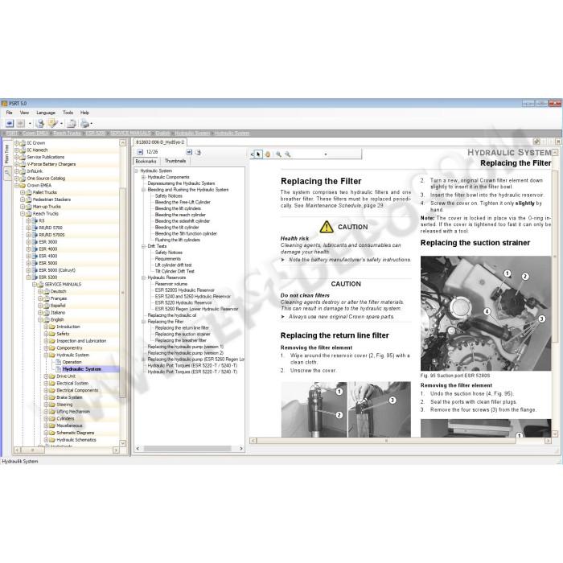Viewport: 563px width, 563px height.
Task: Open the Help menu
Action: [x=84, y=113]
